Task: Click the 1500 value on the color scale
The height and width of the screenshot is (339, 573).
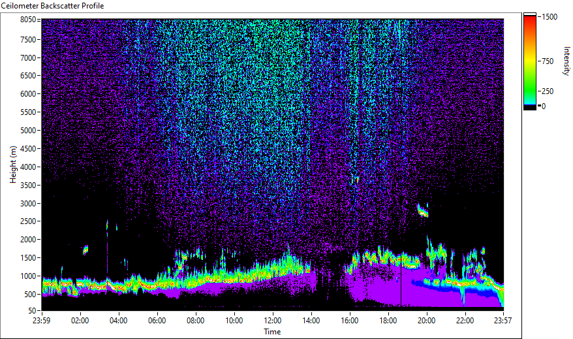Action: click(550, 17)
